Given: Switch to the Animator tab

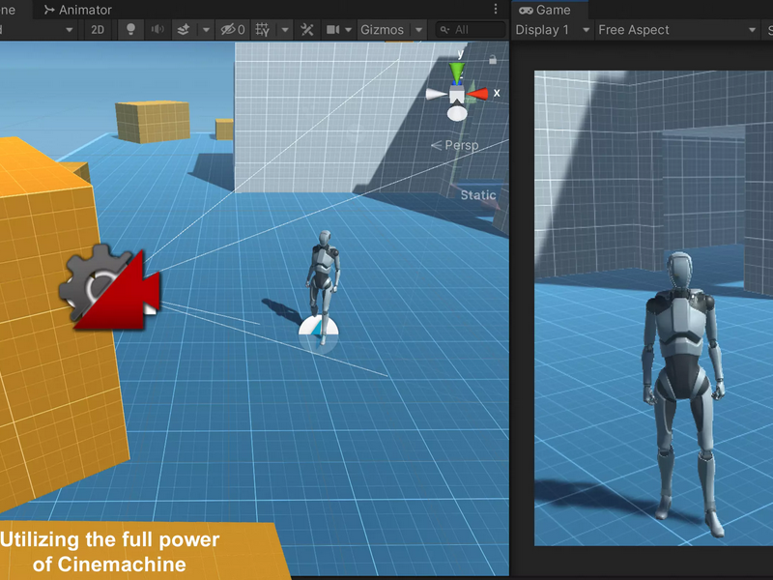Looking at the screenshot, I should tap(77, 10).
